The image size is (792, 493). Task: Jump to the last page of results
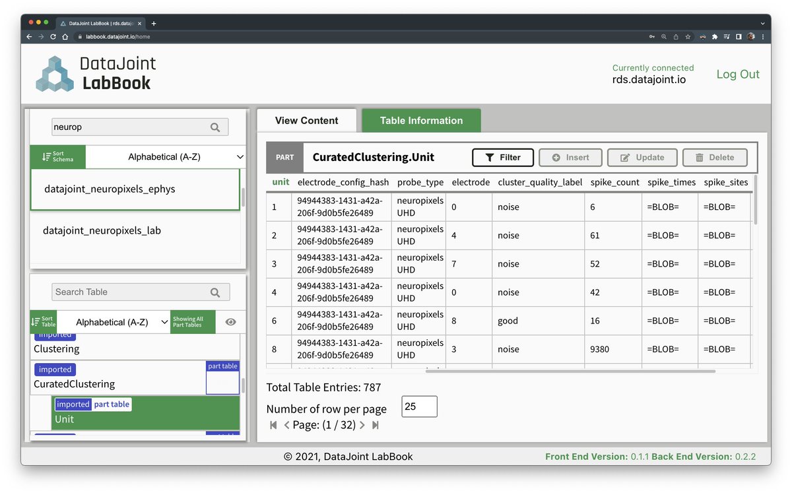click(x=376, y=425)
